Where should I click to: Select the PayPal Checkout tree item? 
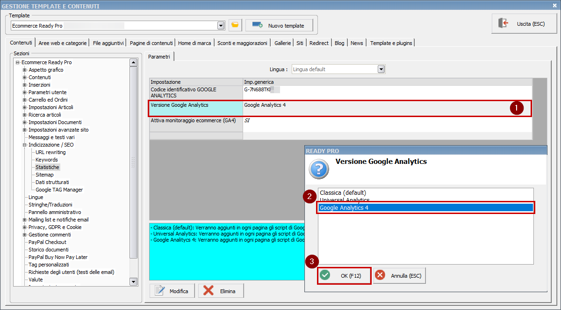(x=47, y=242)
